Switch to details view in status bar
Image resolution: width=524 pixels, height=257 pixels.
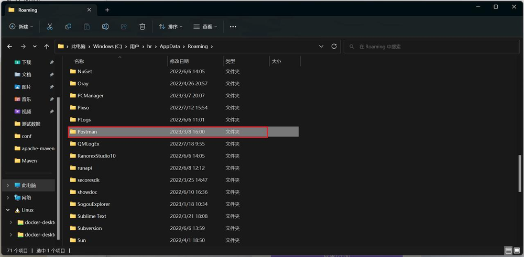(x=508, y=251)
